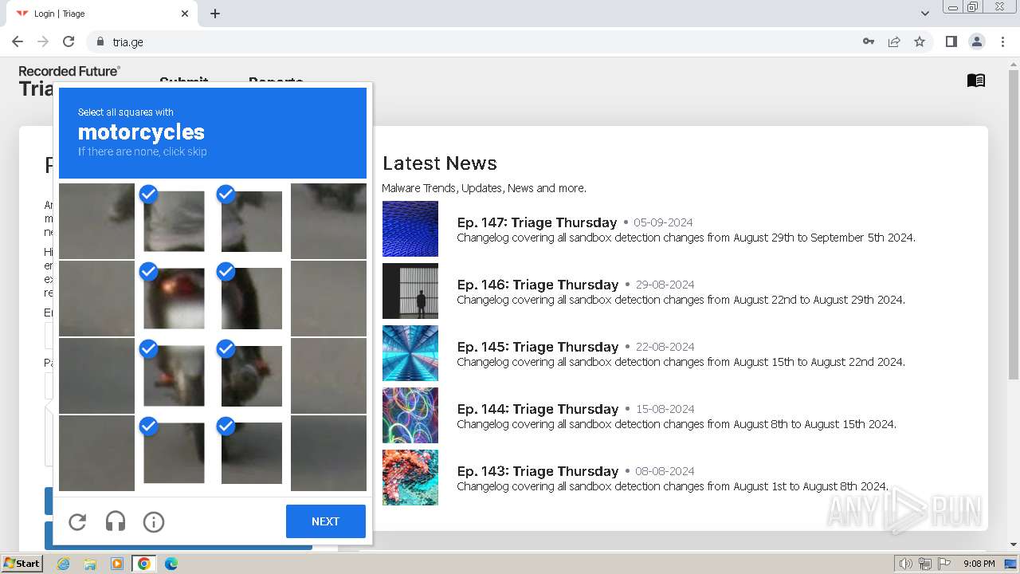1020x574 pixels.
Task: Deselect second row tile with red light
Action: click(x=174, y=298)
